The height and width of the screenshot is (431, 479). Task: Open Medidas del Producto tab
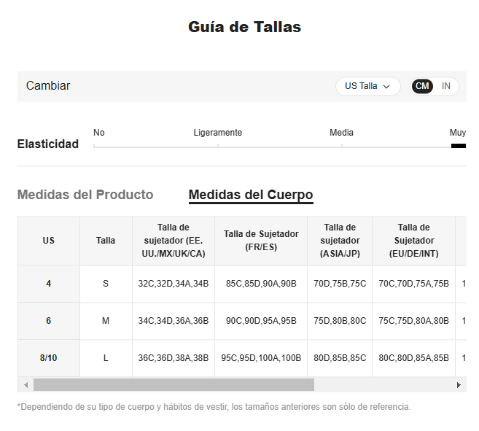click(85, 195)
